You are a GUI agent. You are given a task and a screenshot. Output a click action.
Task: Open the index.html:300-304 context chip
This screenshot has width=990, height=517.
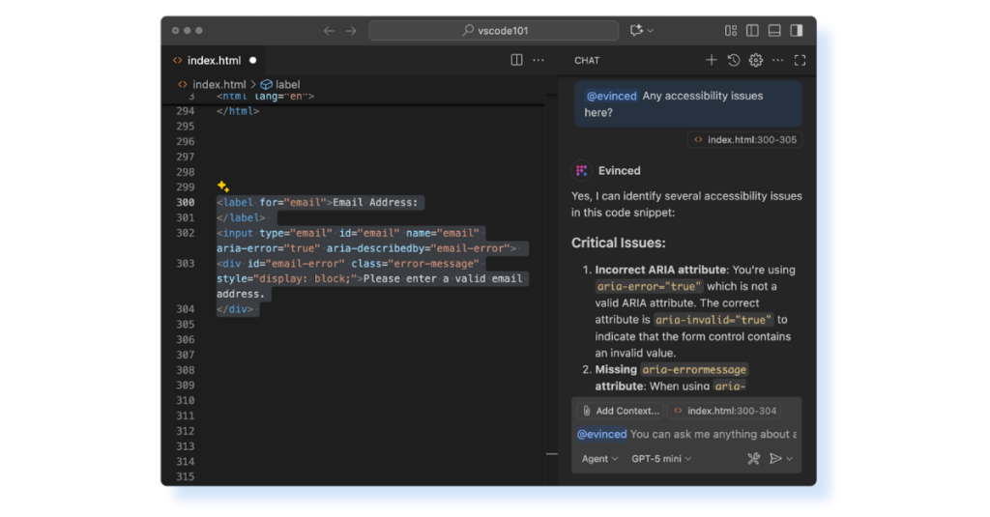coord(725,411)
